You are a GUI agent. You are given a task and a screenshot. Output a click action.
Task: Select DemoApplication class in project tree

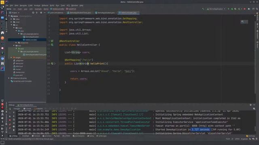(x=31, y=37)
